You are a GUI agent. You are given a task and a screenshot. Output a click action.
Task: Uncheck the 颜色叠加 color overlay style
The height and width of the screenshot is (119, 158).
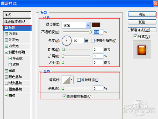click(x=6, y=77)
